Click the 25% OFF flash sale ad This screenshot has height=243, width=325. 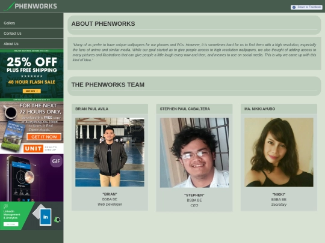pos(32,75)
